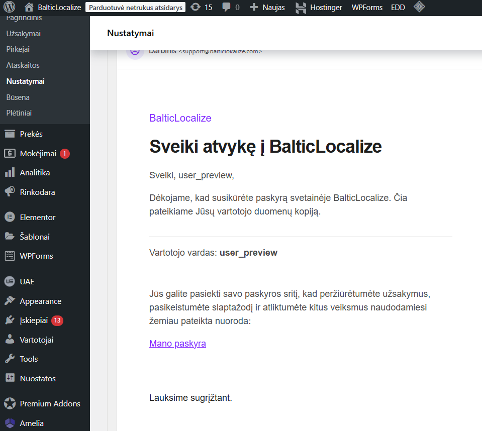Click the Amelia sidebar icon
Screen dimensions: 482x431
click(x=10, y=423)
